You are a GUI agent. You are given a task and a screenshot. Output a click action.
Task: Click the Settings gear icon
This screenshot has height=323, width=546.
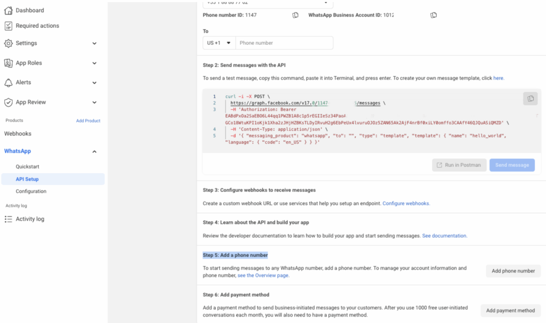pyautogui.click(x=9, y=43)
